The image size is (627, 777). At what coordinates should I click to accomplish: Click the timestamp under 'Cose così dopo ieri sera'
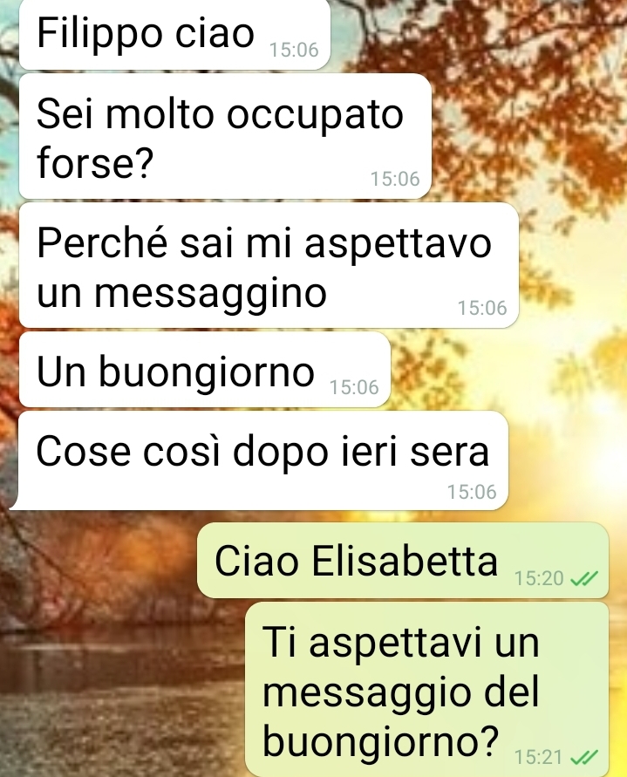click(x=472, y=492)
